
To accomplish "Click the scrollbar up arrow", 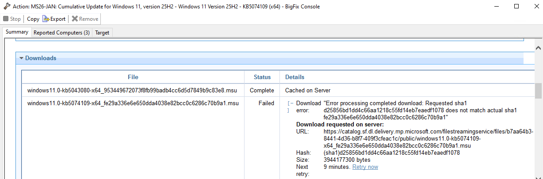I will (x=538, y=48).
